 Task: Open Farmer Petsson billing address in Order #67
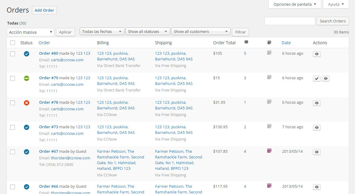click(x=120, y=160)
